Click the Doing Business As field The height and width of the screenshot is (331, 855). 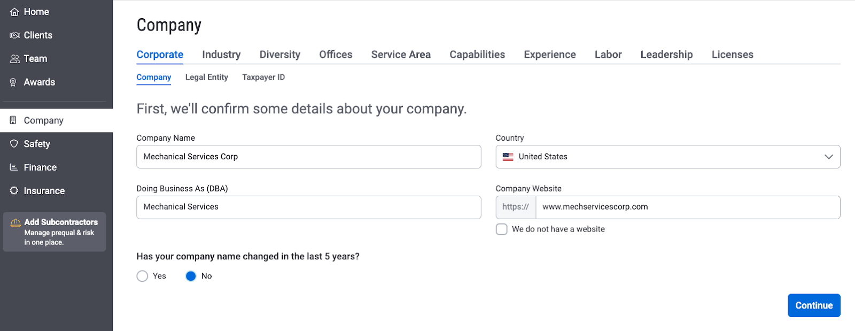308,207
